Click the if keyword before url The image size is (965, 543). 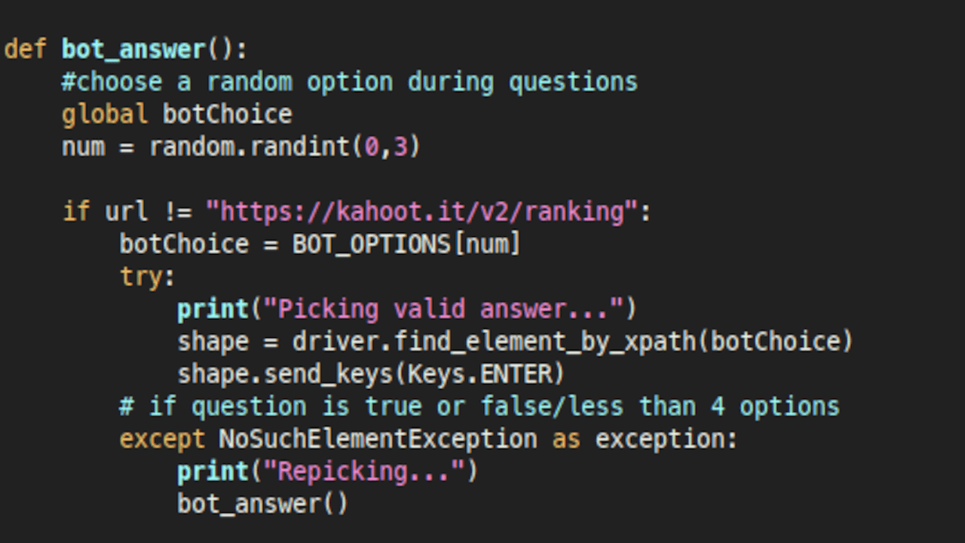[76, 212]
